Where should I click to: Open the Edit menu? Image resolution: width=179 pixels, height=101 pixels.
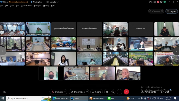(6, 6)
